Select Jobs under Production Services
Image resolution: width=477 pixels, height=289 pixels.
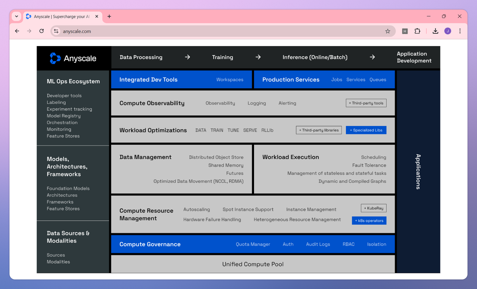pos(337,80)
